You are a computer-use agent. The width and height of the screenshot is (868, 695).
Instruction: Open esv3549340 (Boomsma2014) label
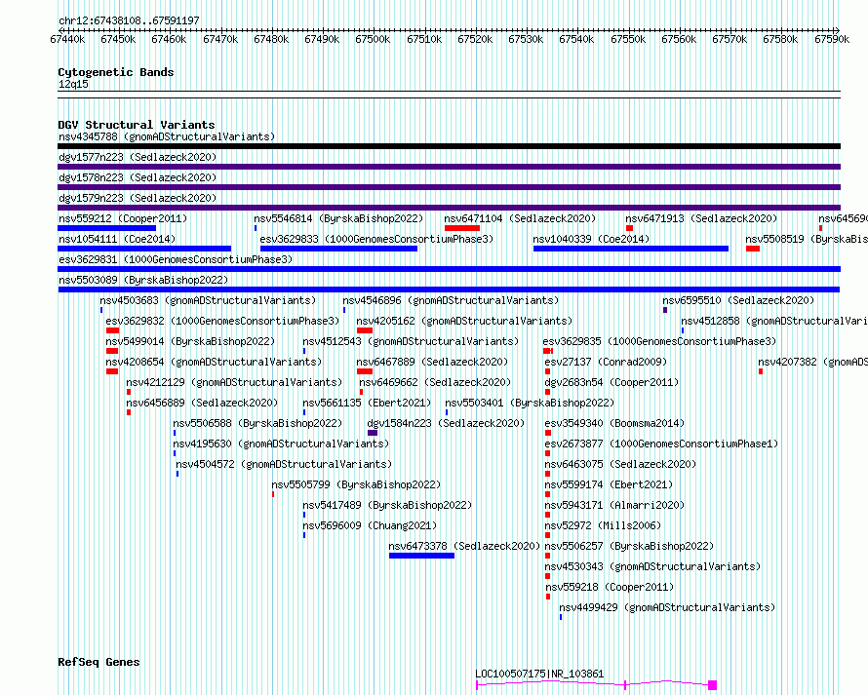pos(614,423)
